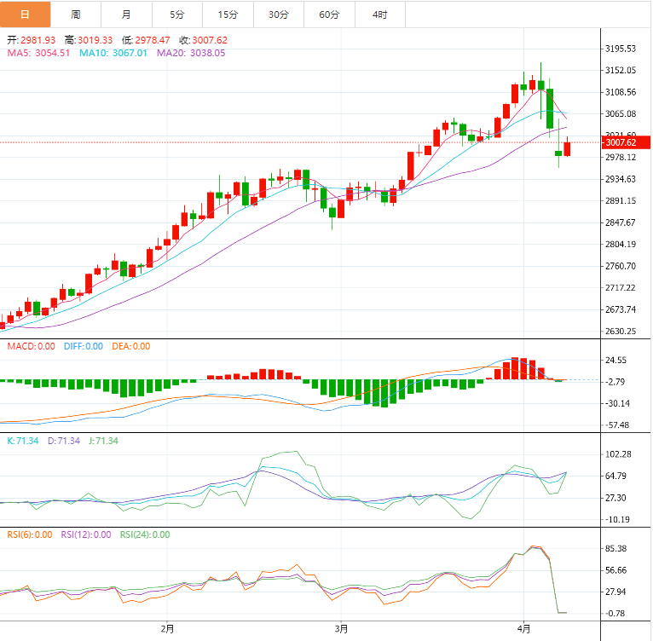Switch to the 4时 chart tab
Viewport: 653px width, 641px height.
click(379, 14)
